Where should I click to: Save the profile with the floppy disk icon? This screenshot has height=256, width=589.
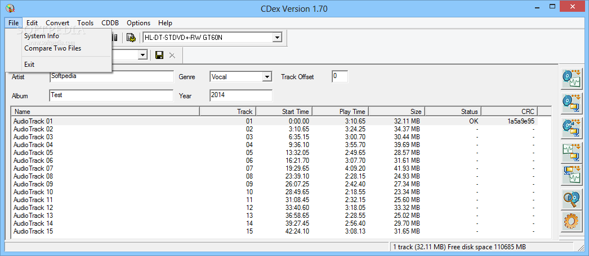(159, 56)
